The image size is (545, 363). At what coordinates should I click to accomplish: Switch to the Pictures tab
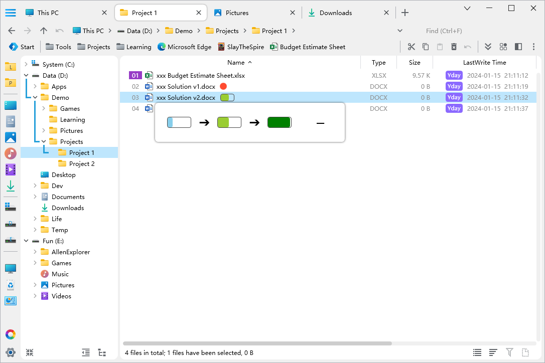pyautogui.click(x=237, y=13)
